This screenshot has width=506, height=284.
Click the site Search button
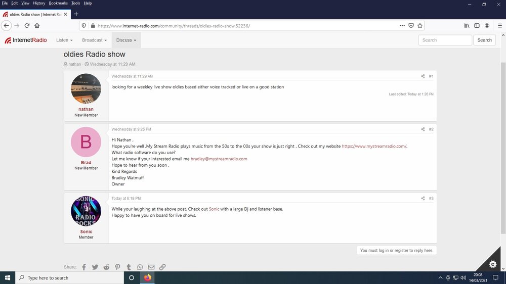click(484, 40)
